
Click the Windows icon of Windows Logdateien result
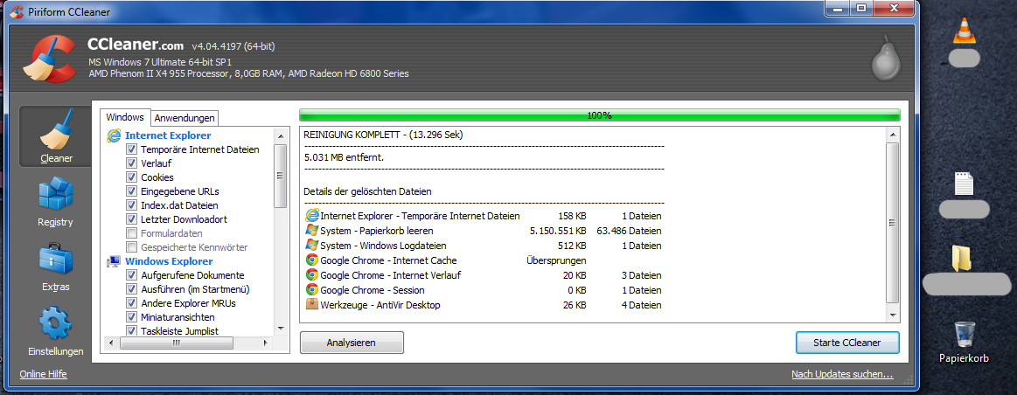coord(311,246)
